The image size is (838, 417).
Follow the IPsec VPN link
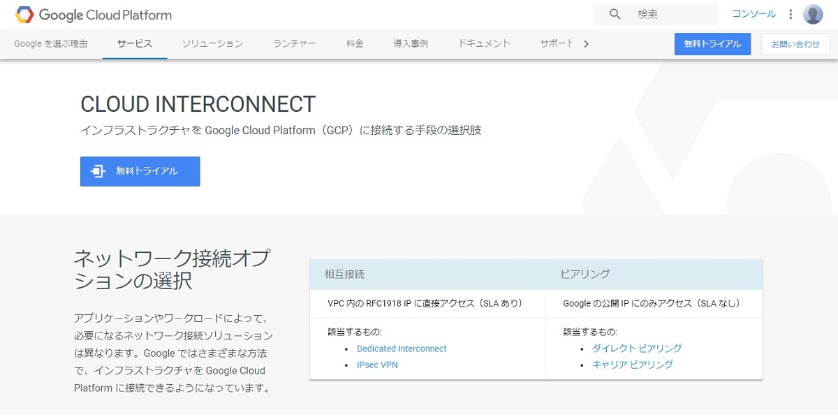point(377,365)
